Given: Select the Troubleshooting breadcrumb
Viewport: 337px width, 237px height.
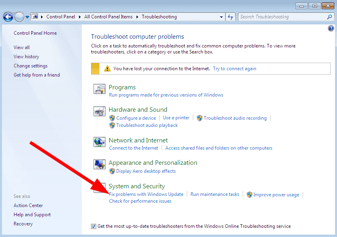Looking at the screenshot, I should 159,17.
